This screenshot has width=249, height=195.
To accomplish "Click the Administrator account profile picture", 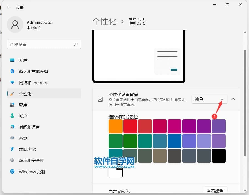I will pos(15,24).
